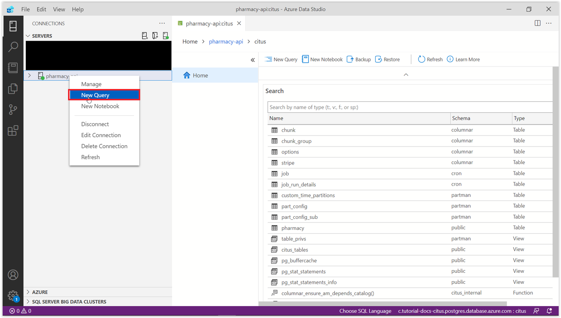561x318 pixels.
Task: Select columnar_ensure_am_depends_catalog() function row
Action: point(410,293)
